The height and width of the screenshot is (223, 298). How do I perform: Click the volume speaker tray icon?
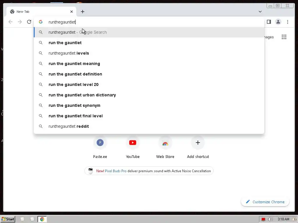[x=270, y=219]
